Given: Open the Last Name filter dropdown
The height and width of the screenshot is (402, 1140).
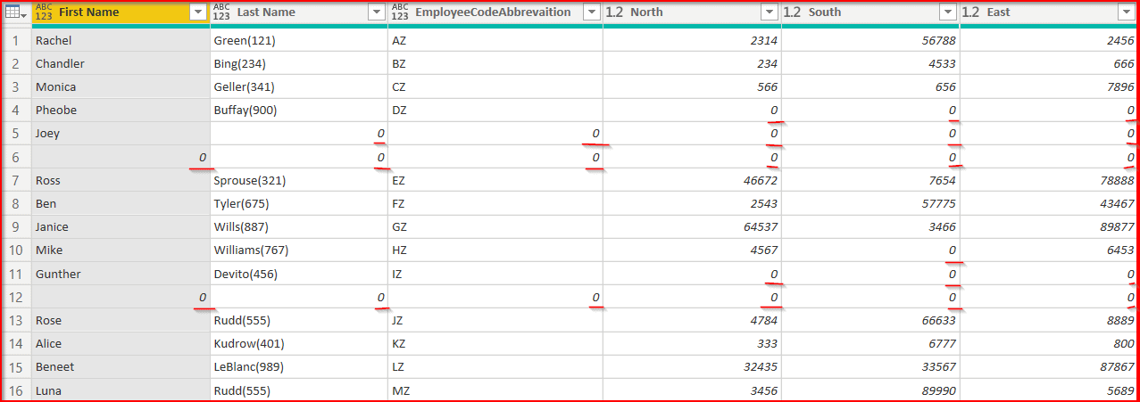Looking at the screenshot, I should (x=377, y=12).
